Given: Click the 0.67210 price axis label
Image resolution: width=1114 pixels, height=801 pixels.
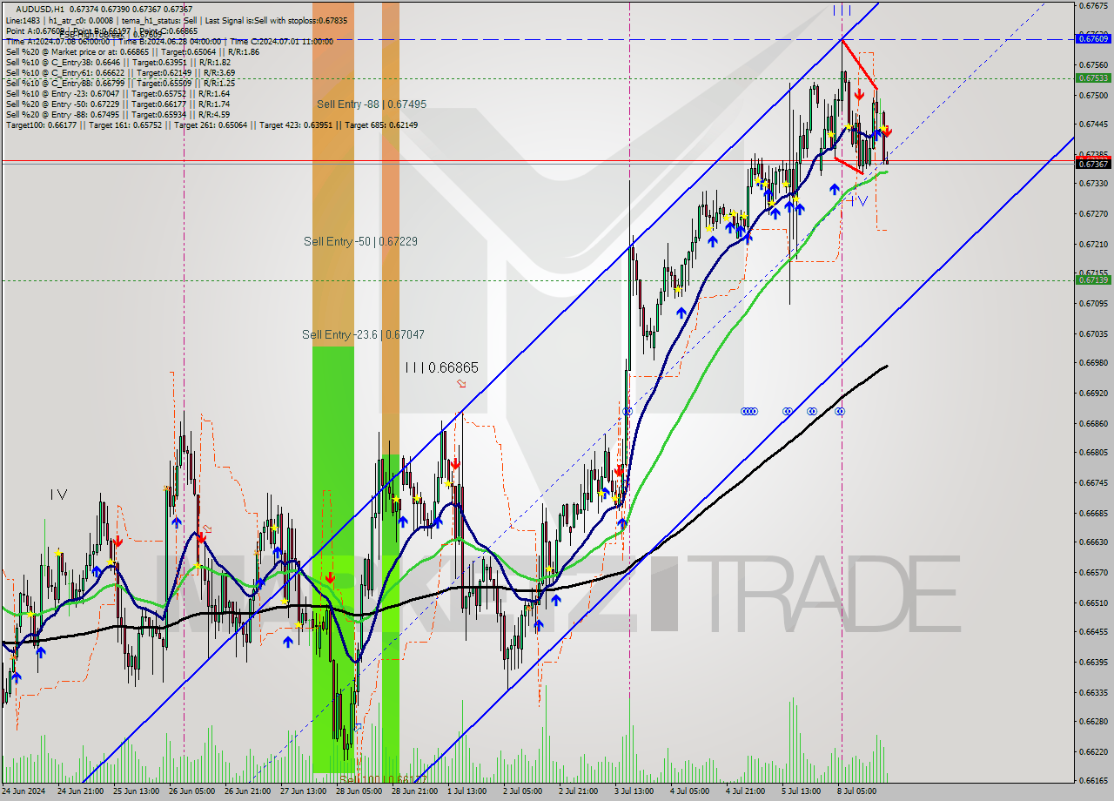Looking at the screenshot, I should [x=1094, y=244].
